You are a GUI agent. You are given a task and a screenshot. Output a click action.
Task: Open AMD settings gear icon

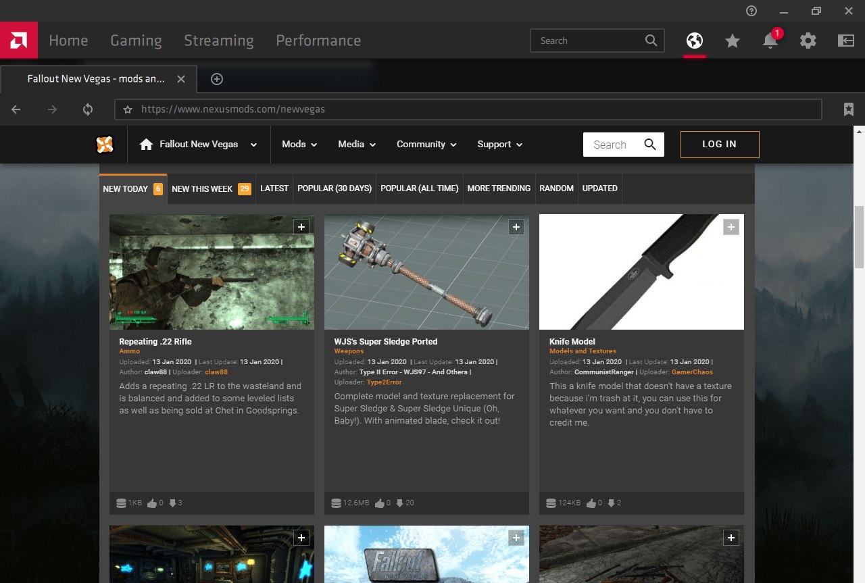pos(808,41)
